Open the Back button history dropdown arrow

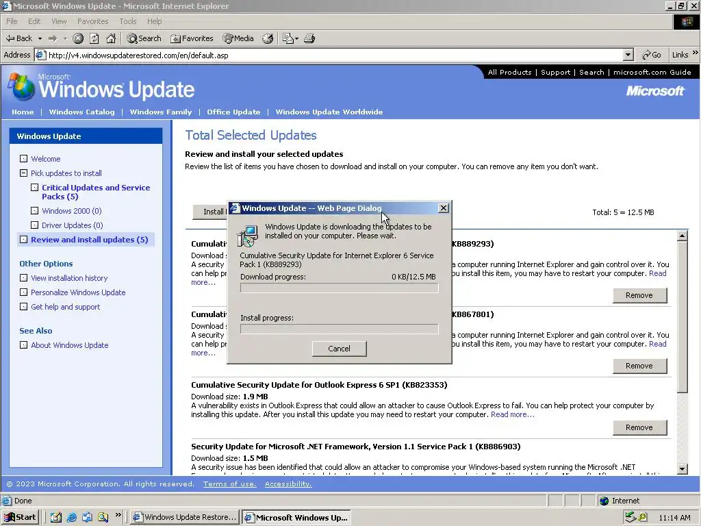point(40,38)
